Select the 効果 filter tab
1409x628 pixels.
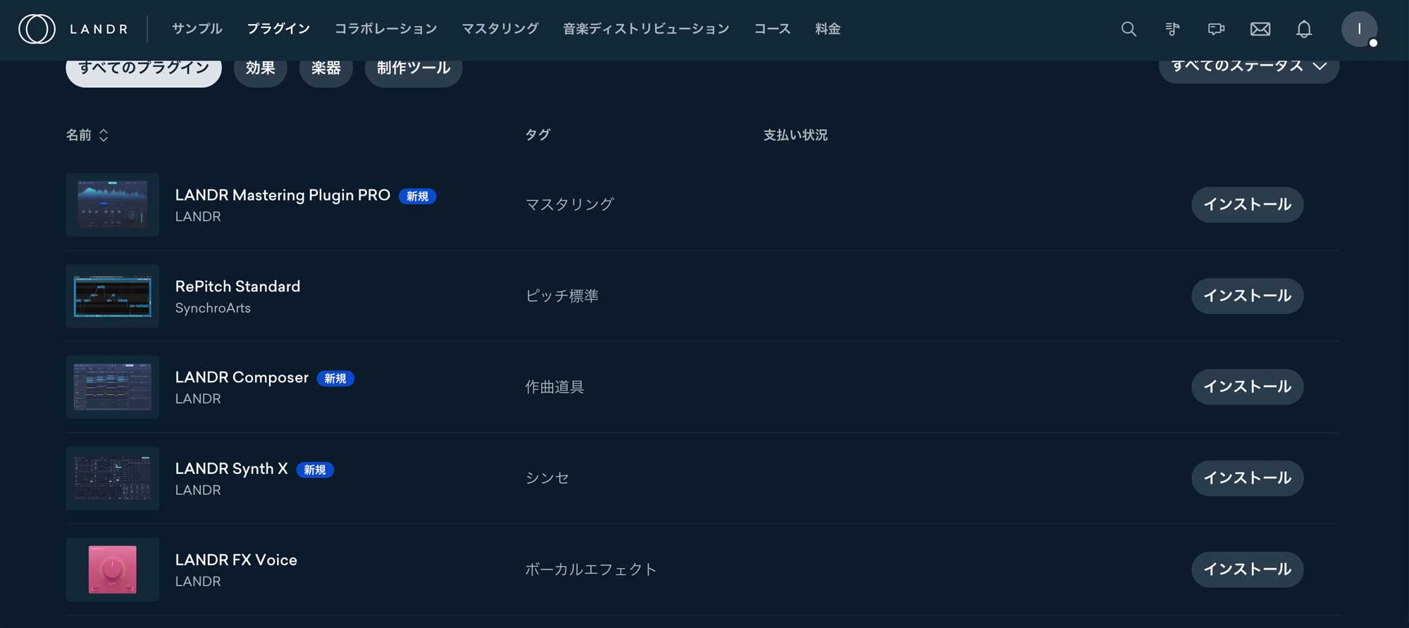click(261, 70)
